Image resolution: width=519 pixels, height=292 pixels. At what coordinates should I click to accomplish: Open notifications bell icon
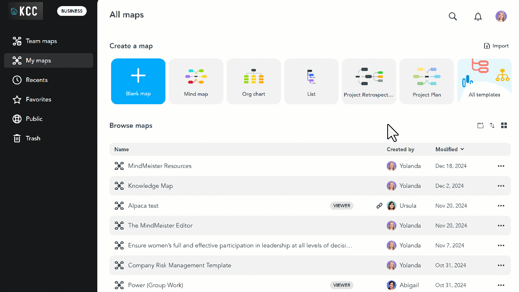(478, 17)
